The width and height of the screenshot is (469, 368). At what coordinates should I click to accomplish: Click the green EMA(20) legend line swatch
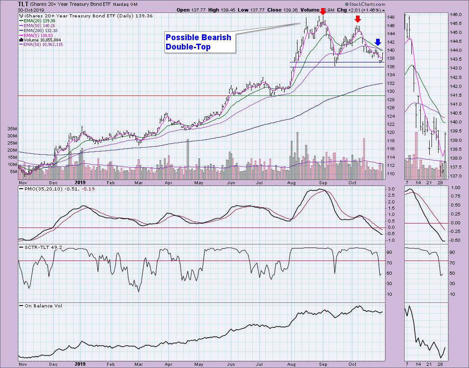[x=21, y=21]
